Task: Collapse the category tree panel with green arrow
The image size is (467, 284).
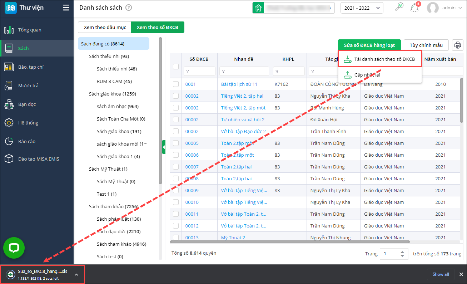Action: click(x=164, y=147)
